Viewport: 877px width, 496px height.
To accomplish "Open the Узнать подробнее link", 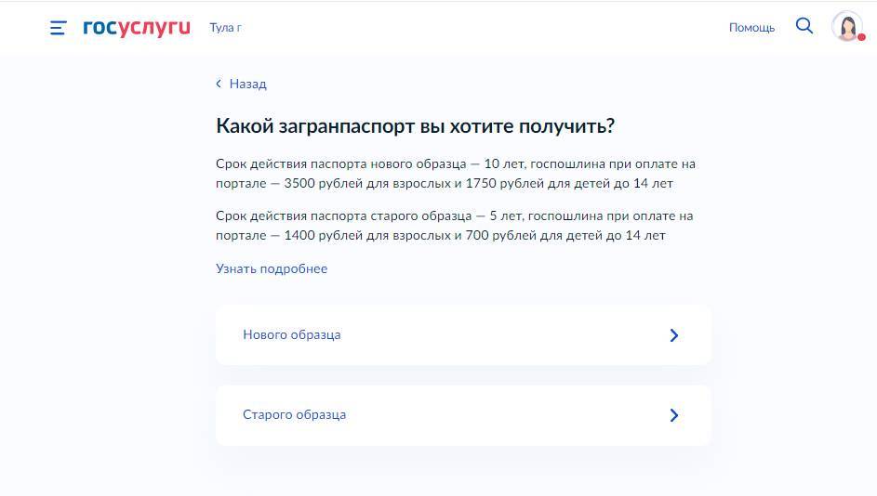I will tap(272, 268).
